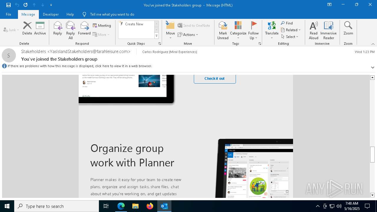Image resolution: width=377 pixels, height=212 pixels.
Task: Open Manage Quick Steps dialog launcher
Action: [160, 44]
